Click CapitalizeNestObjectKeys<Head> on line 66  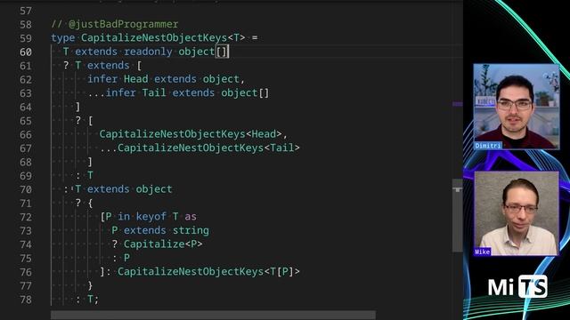click(191, 134)
